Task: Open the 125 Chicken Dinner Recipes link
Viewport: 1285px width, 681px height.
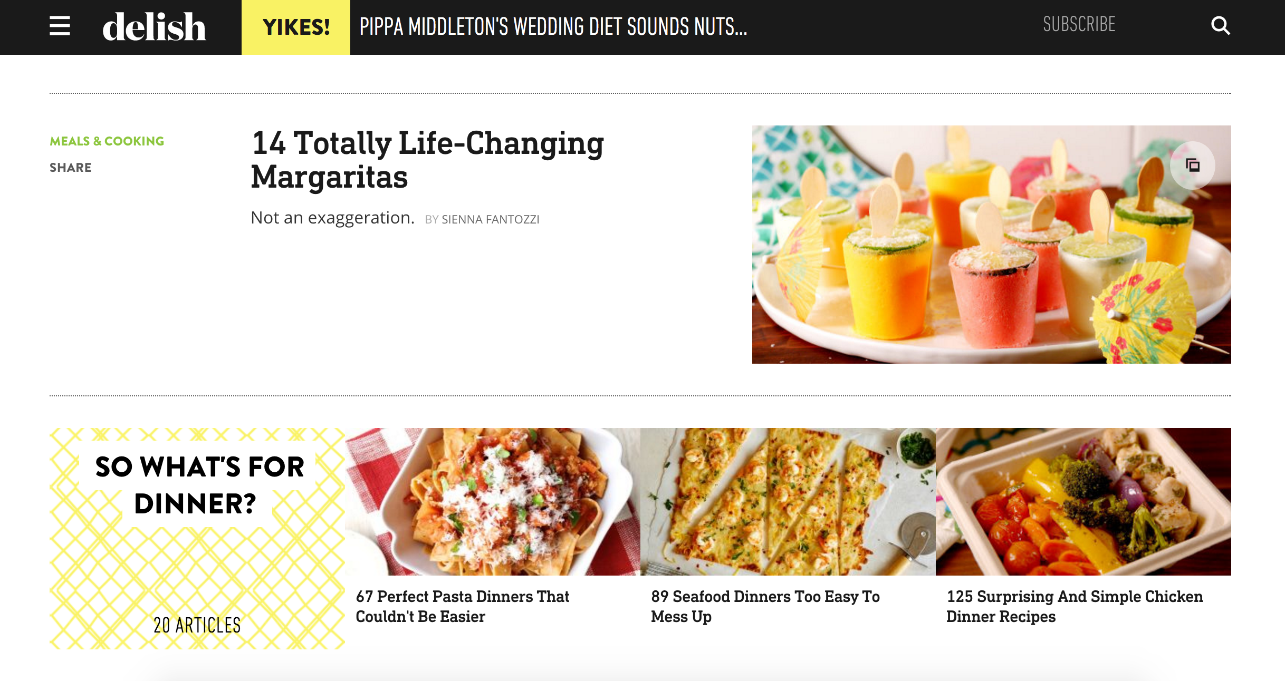Action: click(x=1074, y=606)
